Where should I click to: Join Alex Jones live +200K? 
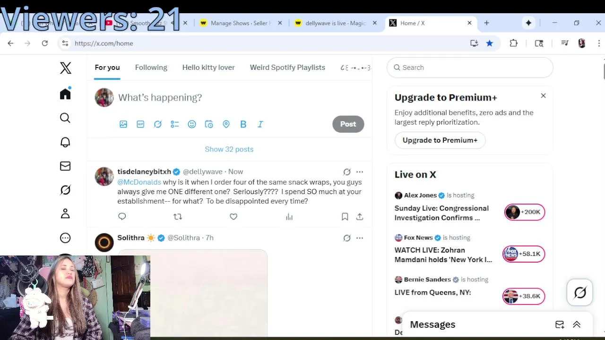525,212
